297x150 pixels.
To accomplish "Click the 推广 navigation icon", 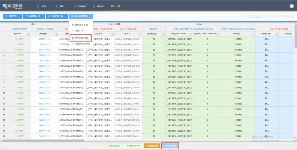I will tap(57, 6).
